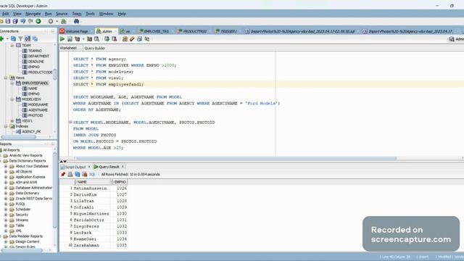The image size is (464, 261).
Task: Click the To Upper/Lower/InitCap icon in worksheet toolbar
Action: pyautogui.click(x=146, y=39)
